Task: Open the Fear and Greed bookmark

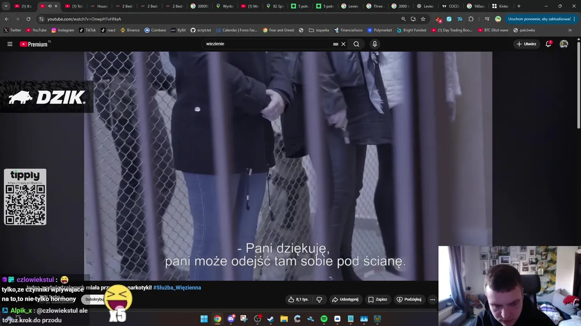Action: 278,30
